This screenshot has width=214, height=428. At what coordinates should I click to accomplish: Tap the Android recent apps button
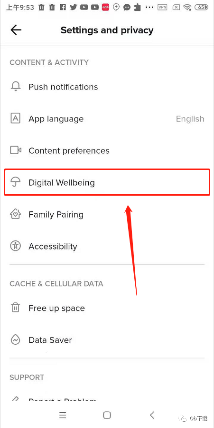[63, 415]
